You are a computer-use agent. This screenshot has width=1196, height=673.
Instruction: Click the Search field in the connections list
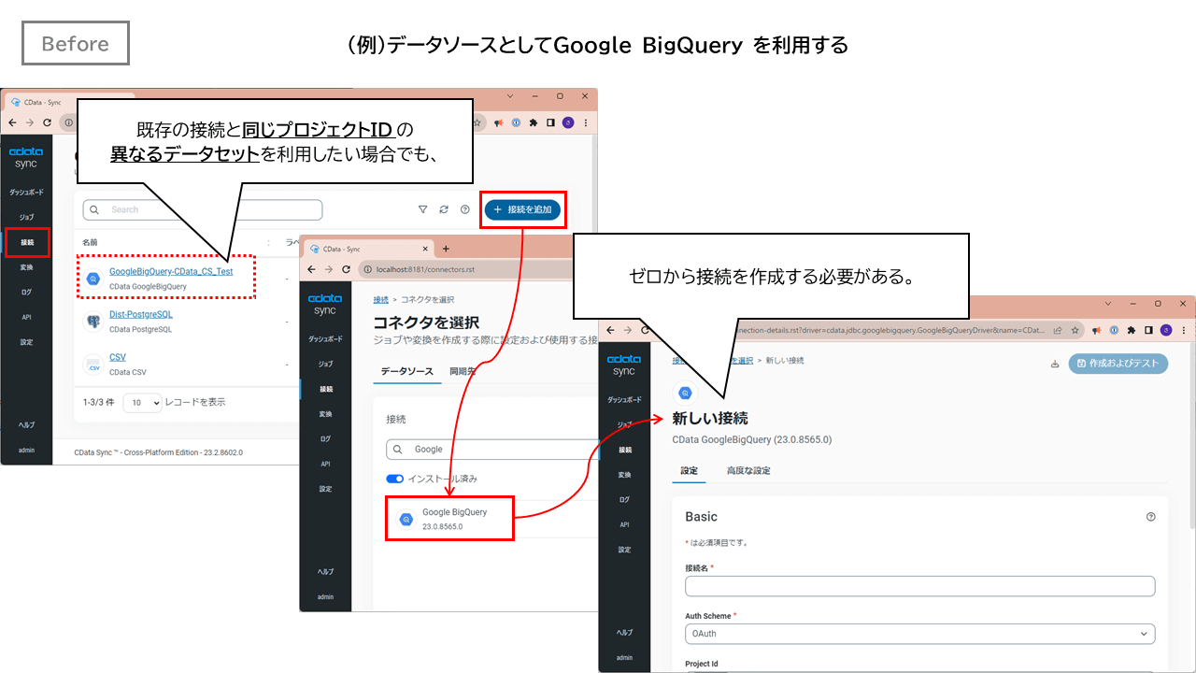tap(203, 209)
